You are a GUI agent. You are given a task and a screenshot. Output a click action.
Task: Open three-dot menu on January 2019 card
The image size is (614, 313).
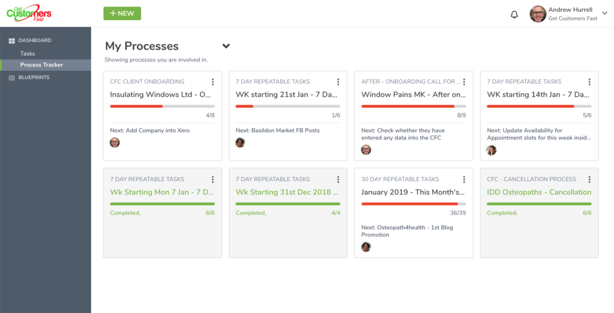(x=464, y=180)
